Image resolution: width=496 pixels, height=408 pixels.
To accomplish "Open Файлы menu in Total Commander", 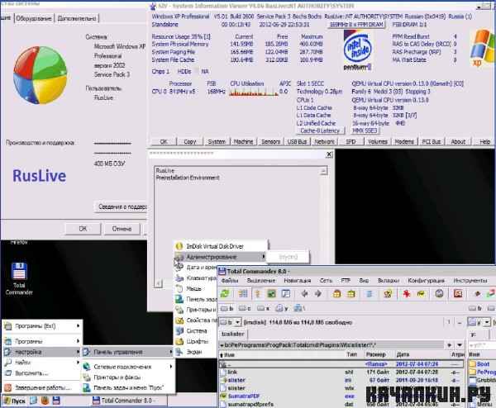I will point(230,280).
